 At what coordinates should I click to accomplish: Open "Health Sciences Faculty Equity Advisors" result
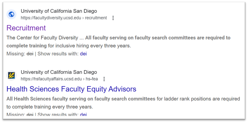pyautogui.click(x=71, y=89)
